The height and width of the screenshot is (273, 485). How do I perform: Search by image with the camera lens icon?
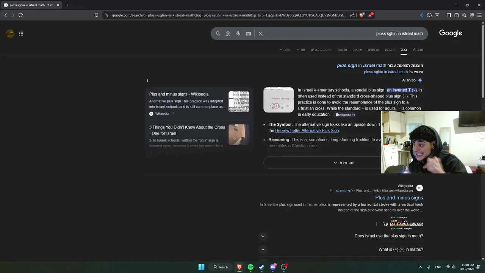228,33
